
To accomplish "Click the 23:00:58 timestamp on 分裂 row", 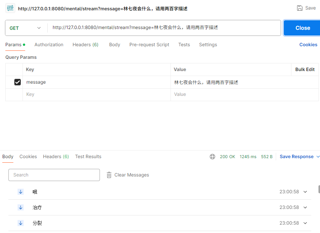I will (x=289, y=223).
